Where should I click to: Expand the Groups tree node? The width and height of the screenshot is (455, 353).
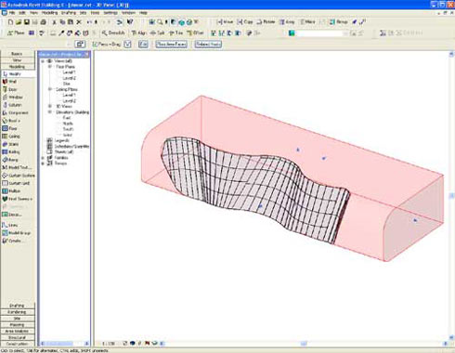(43, 163)
